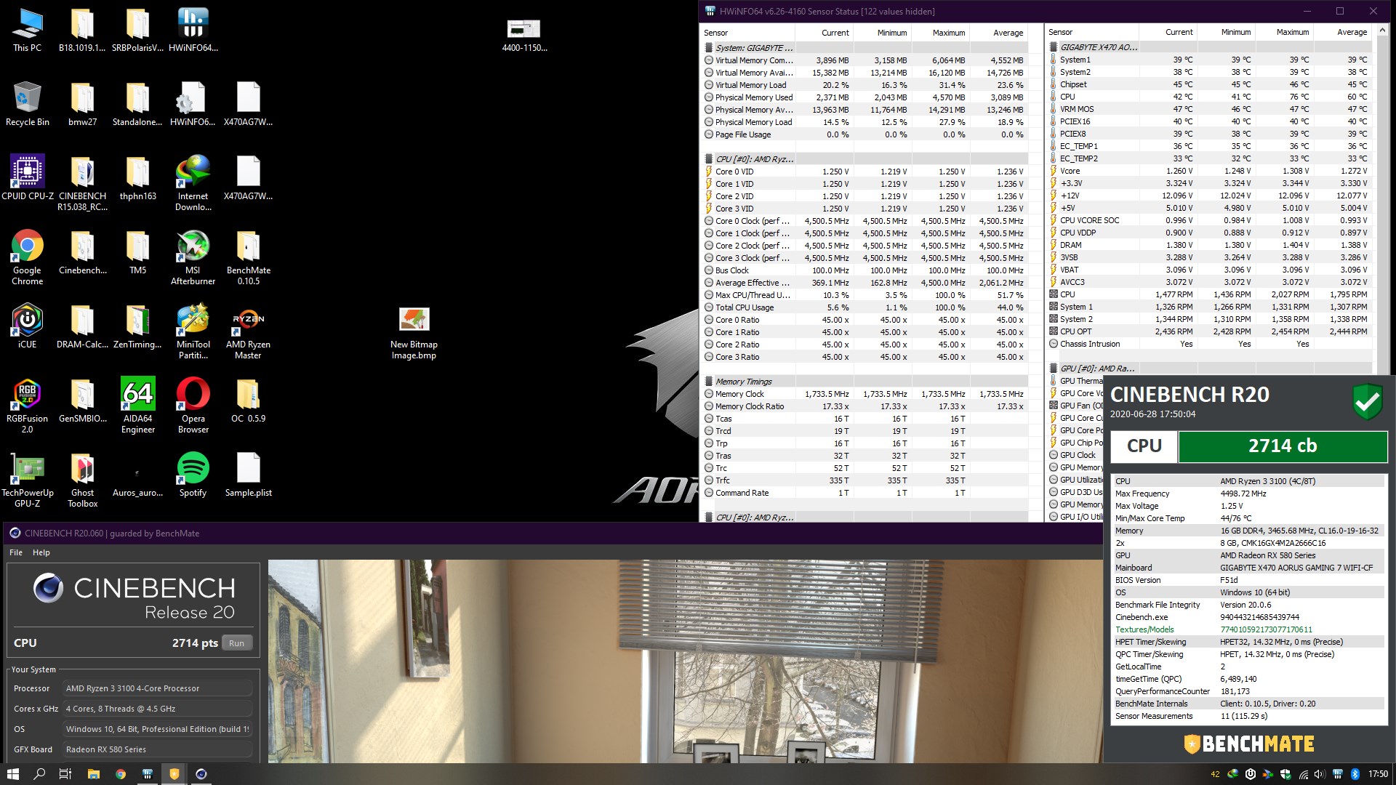Viewport: 1396px width, 785px height.
Task: Open Spotify desktop shortcut
Action: point(193,475)
